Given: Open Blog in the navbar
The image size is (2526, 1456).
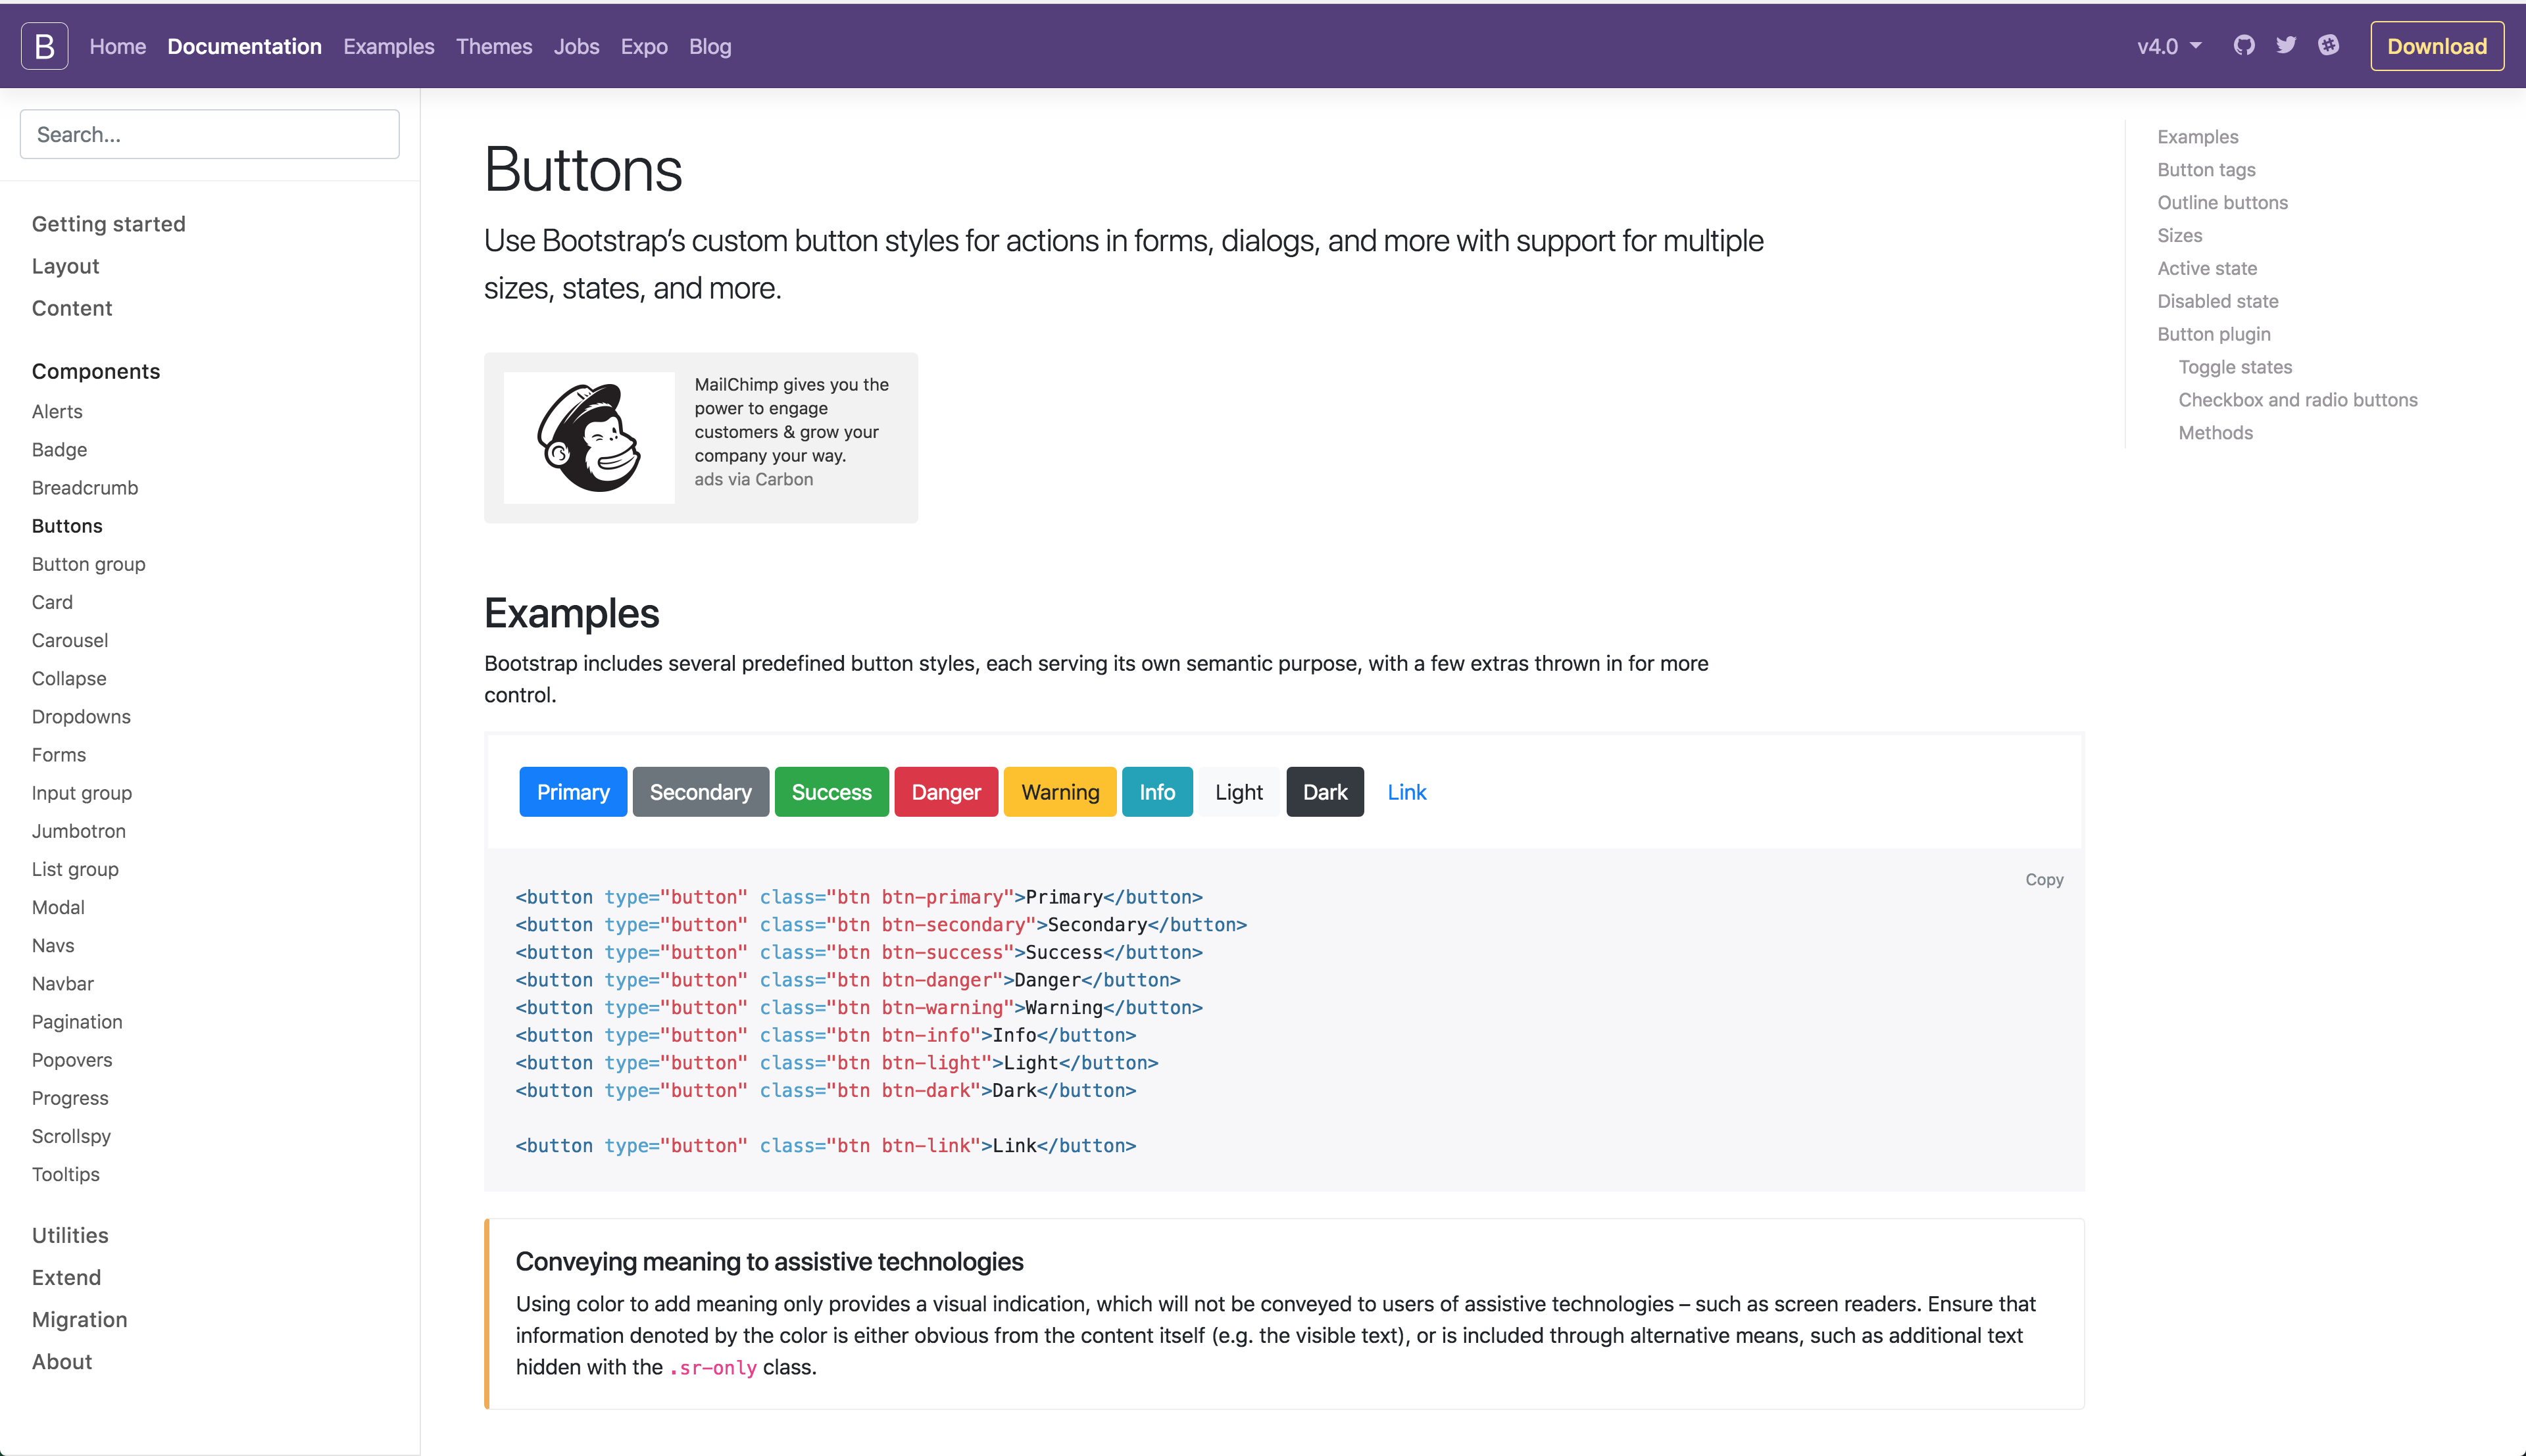Looking at the screenshot, I should (x=710, y=46).
